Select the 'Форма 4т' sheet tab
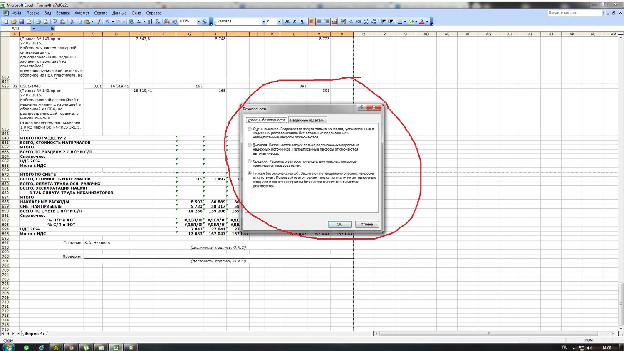 tap(35, 334)
